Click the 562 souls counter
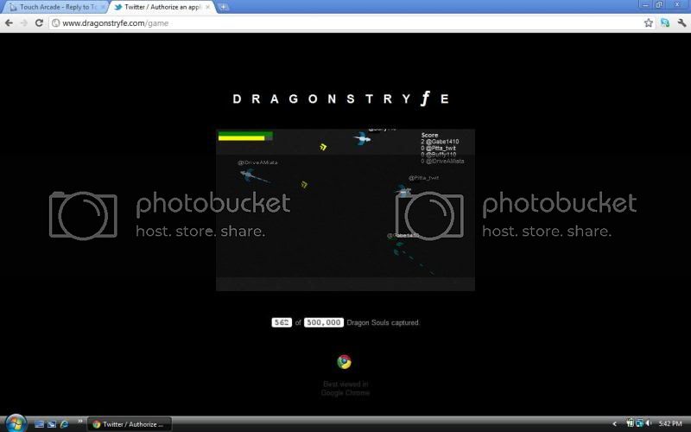 [282, 322]
